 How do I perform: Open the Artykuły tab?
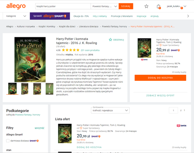point(155,16)
